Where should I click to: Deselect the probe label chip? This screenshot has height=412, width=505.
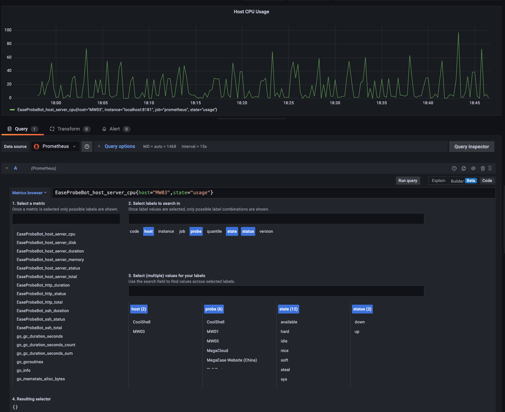[x=196, y=231]
